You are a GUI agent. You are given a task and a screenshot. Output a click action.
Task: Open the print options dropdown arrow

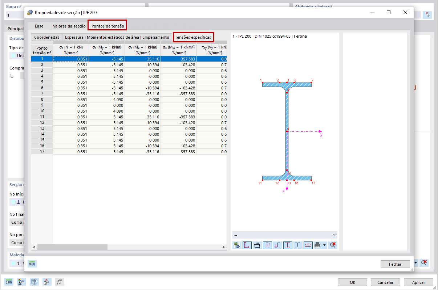pyautogui.click(x=324, y=245)
